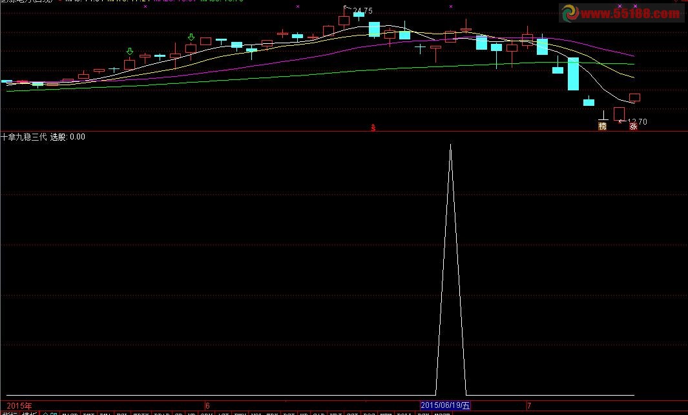Click the highlighted date 2015/06/19/五
Image resolution: width=688 pixels, height=415 pixels.
pyautogui.click(x=445, y=405)
